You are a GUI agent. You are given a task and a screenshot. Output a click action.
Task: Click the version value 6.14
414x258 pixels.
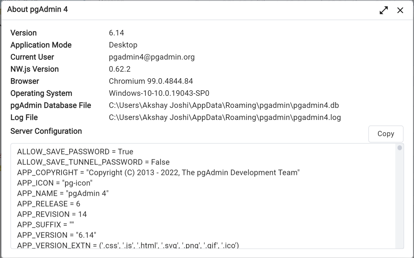click(116, 33)
